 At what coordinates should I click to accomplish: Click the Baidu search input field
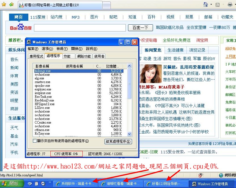coord(80,28)
